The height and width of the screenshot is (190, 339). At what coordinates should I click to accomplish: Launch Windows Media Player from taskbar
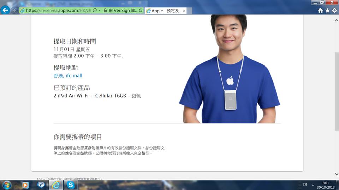click(x=25, y=185)
